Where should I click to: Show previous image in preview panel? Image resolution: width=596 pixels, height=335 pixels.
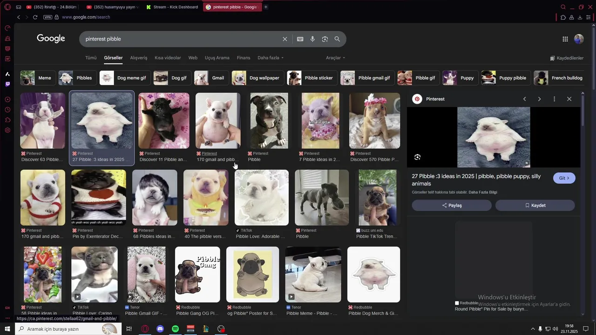click(524, 99)
